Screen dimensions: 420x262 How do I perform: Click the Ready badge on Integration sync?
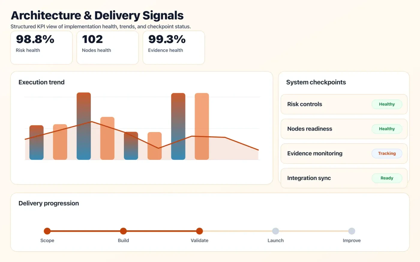387,178
